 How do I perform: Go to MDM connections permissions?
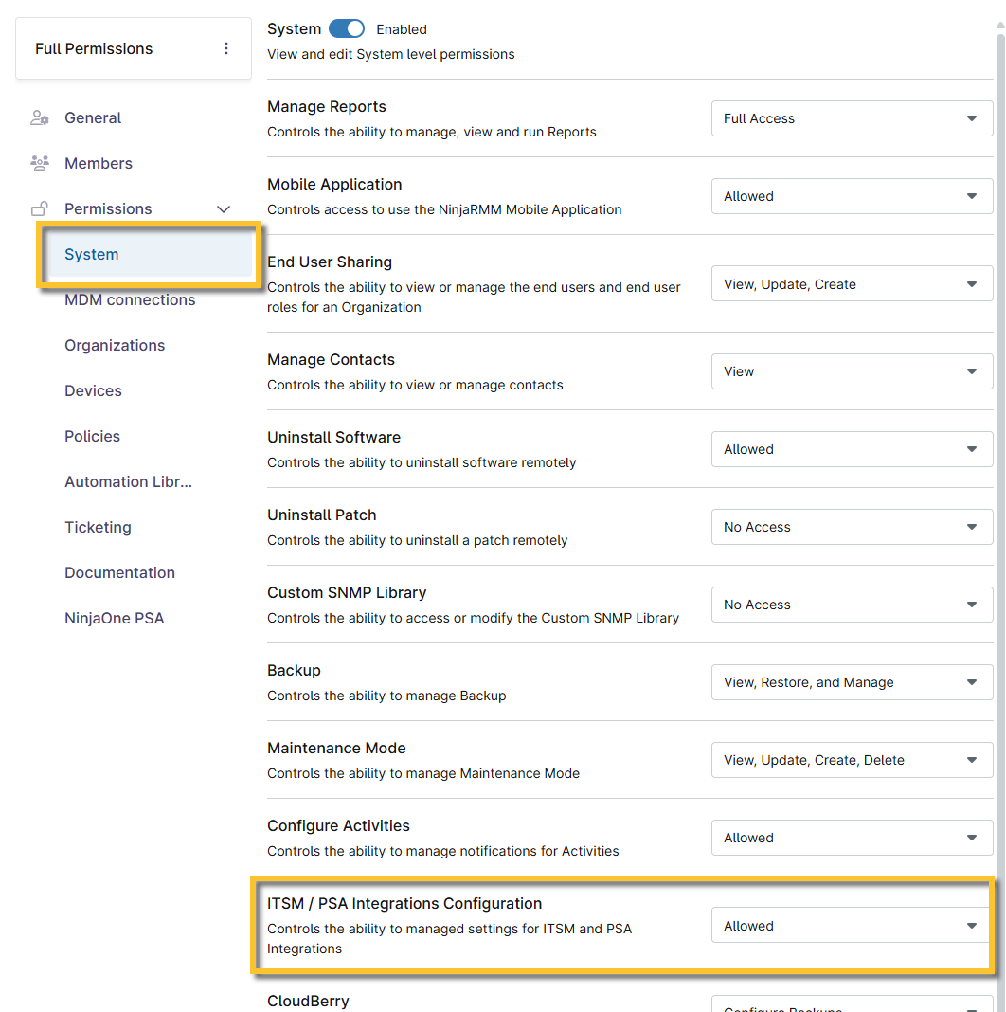point(130,300)
